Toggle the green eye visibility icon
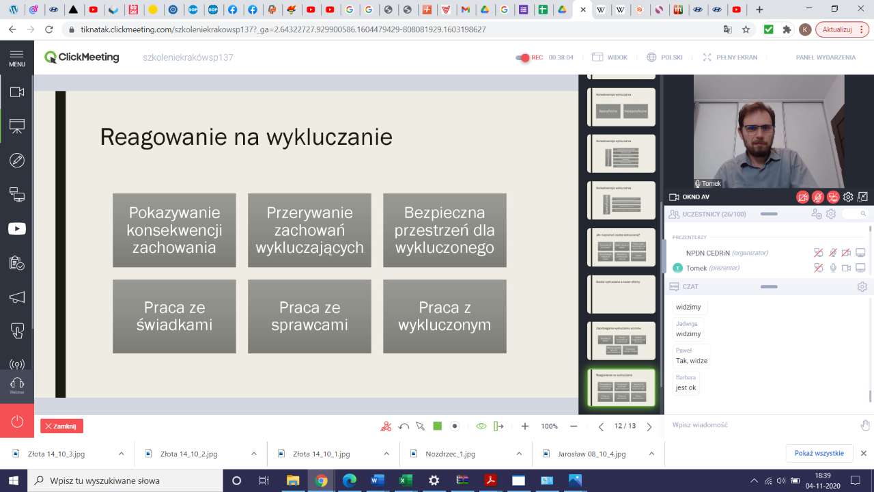The image size is (874, 492). click(481, 426)
